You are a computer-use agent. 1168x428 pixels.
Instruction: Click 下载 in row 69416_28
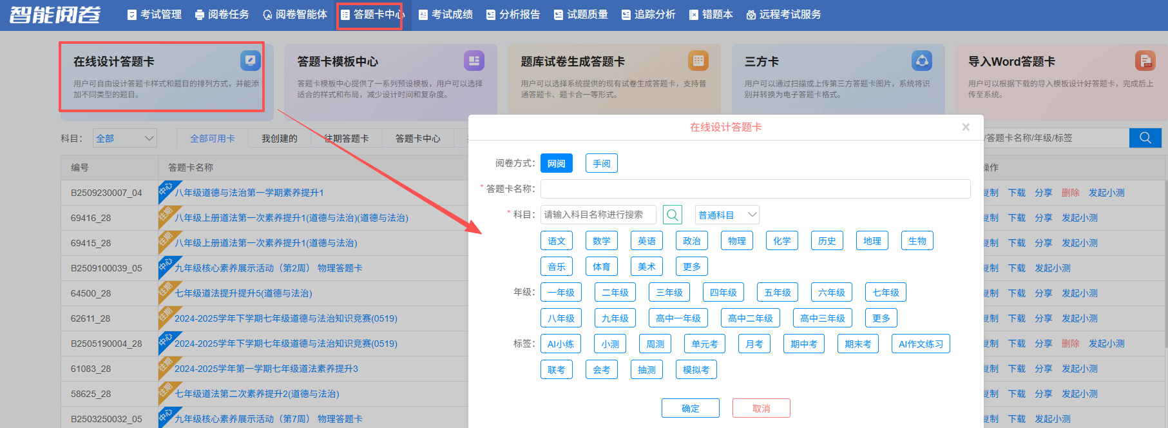click(x=1017, y=218)
